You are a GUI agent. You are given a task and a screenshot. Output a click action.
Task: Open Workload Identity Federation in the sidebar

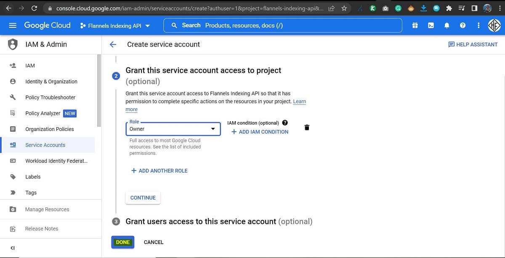pos(48,161)
